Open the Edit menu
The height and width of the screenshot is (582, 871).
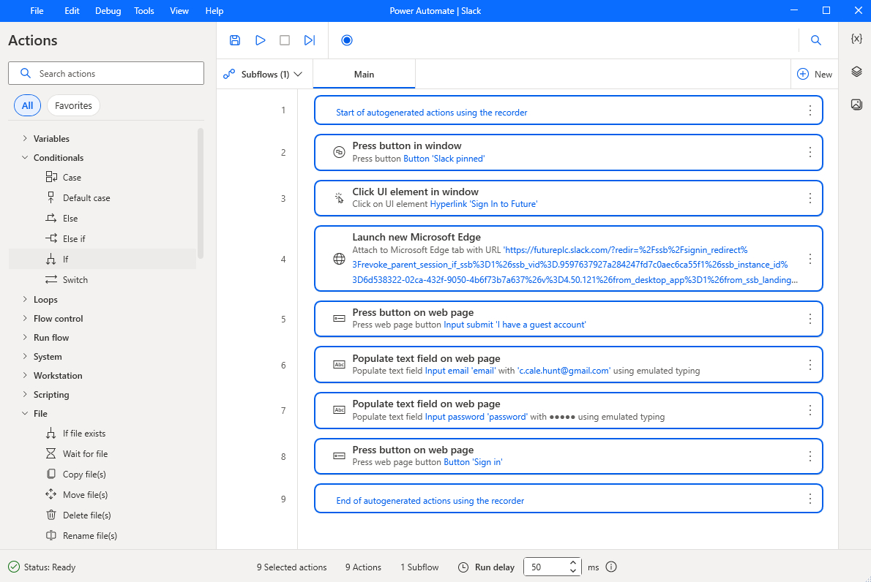coord(72,10)
